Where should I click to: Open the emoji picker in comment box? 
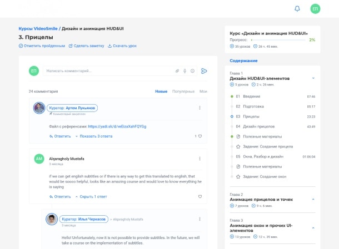coord(192,71)
